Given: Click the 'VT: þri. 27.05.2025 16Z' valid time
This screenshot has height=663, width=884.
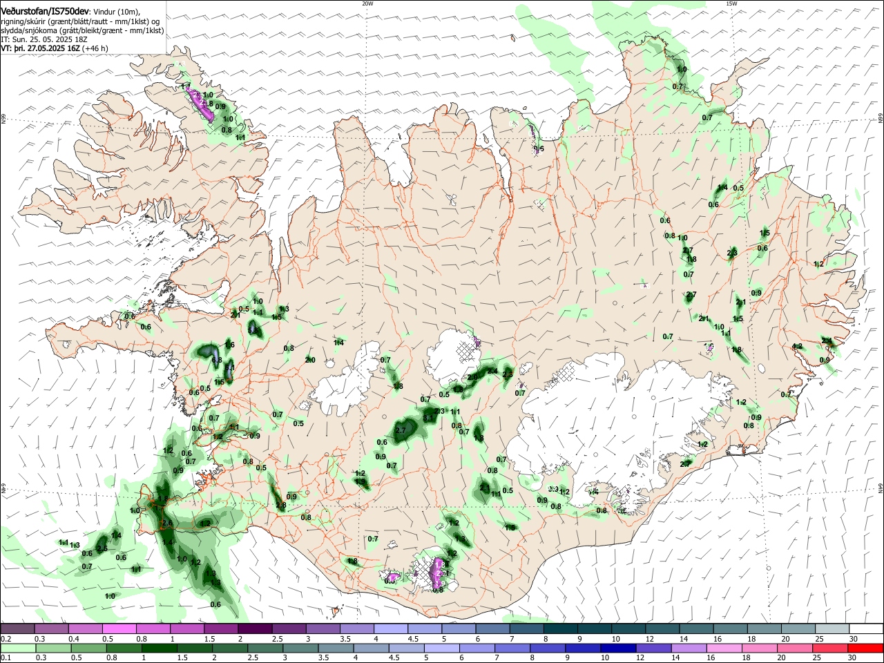Looking at the screenshot, I should (x=41, y=48).
